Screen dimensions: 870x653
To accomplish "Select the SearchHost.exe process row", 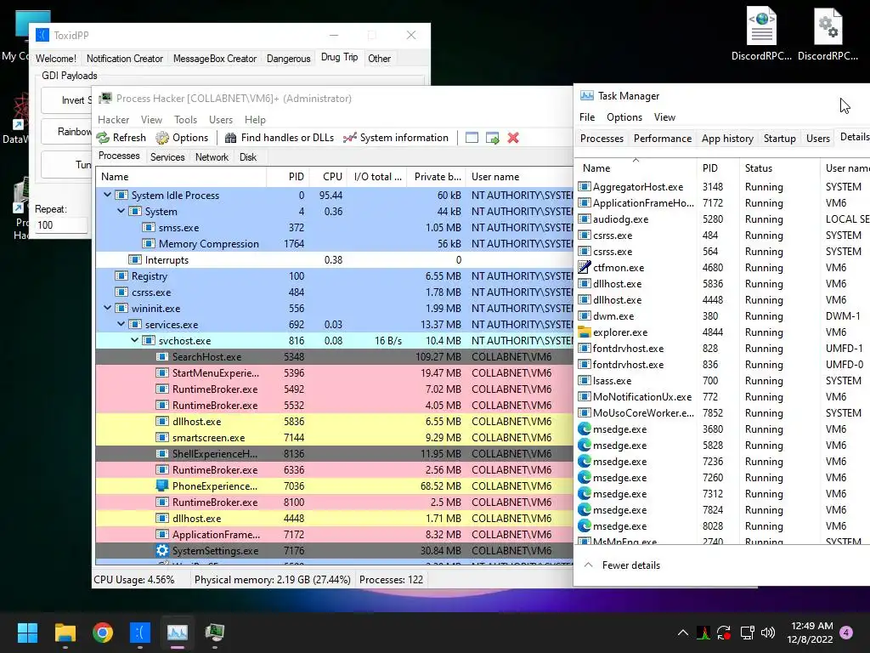I will pyautogui.click(x=334, y=356).
